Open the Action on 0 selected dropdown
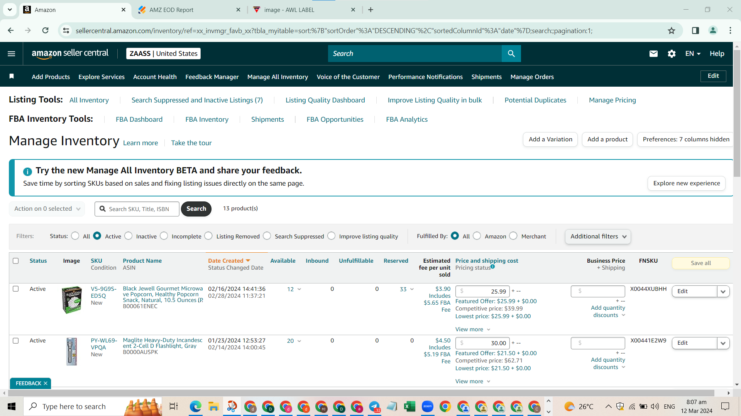This screenshot has height=416, width=741. [x=47, y=209]
